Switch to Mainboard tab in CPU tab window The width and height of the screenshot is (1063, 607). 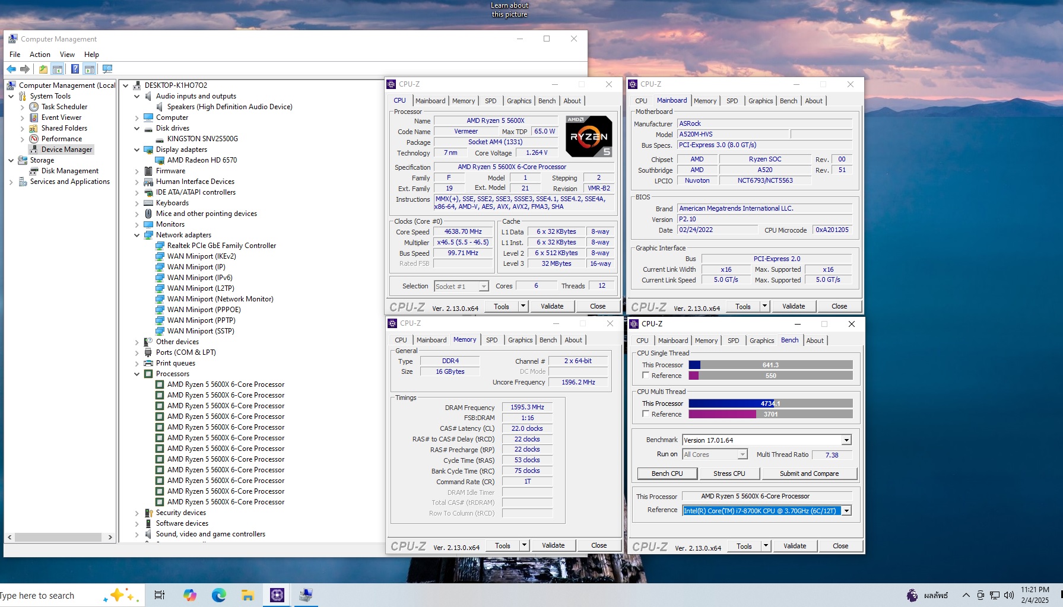(430, 101)
